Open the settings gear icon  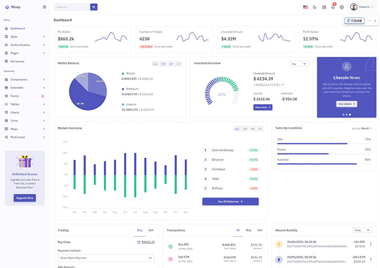(342, 7)
